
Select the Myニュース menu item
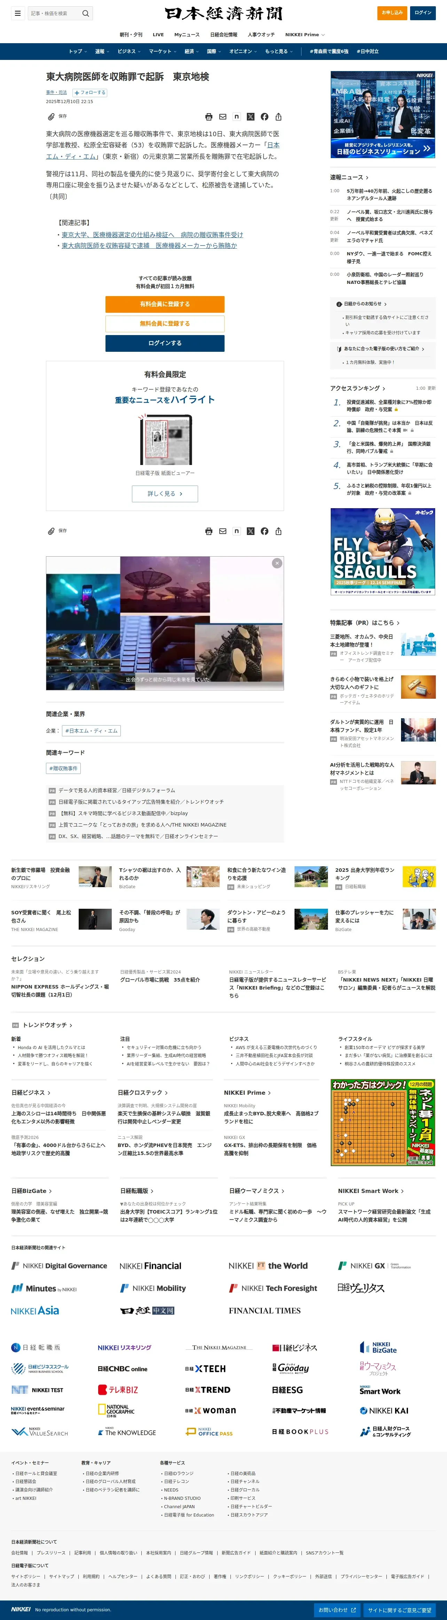(187, 34)
